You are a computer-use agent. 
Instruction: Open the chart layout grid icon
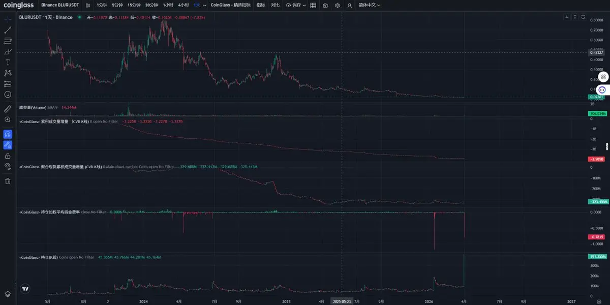pos(313,5)
